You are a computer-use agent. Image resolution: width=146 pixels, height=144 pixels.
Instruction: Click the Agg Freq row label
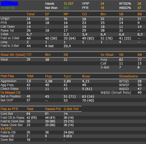pyautogui.click(x=7, y=85)
